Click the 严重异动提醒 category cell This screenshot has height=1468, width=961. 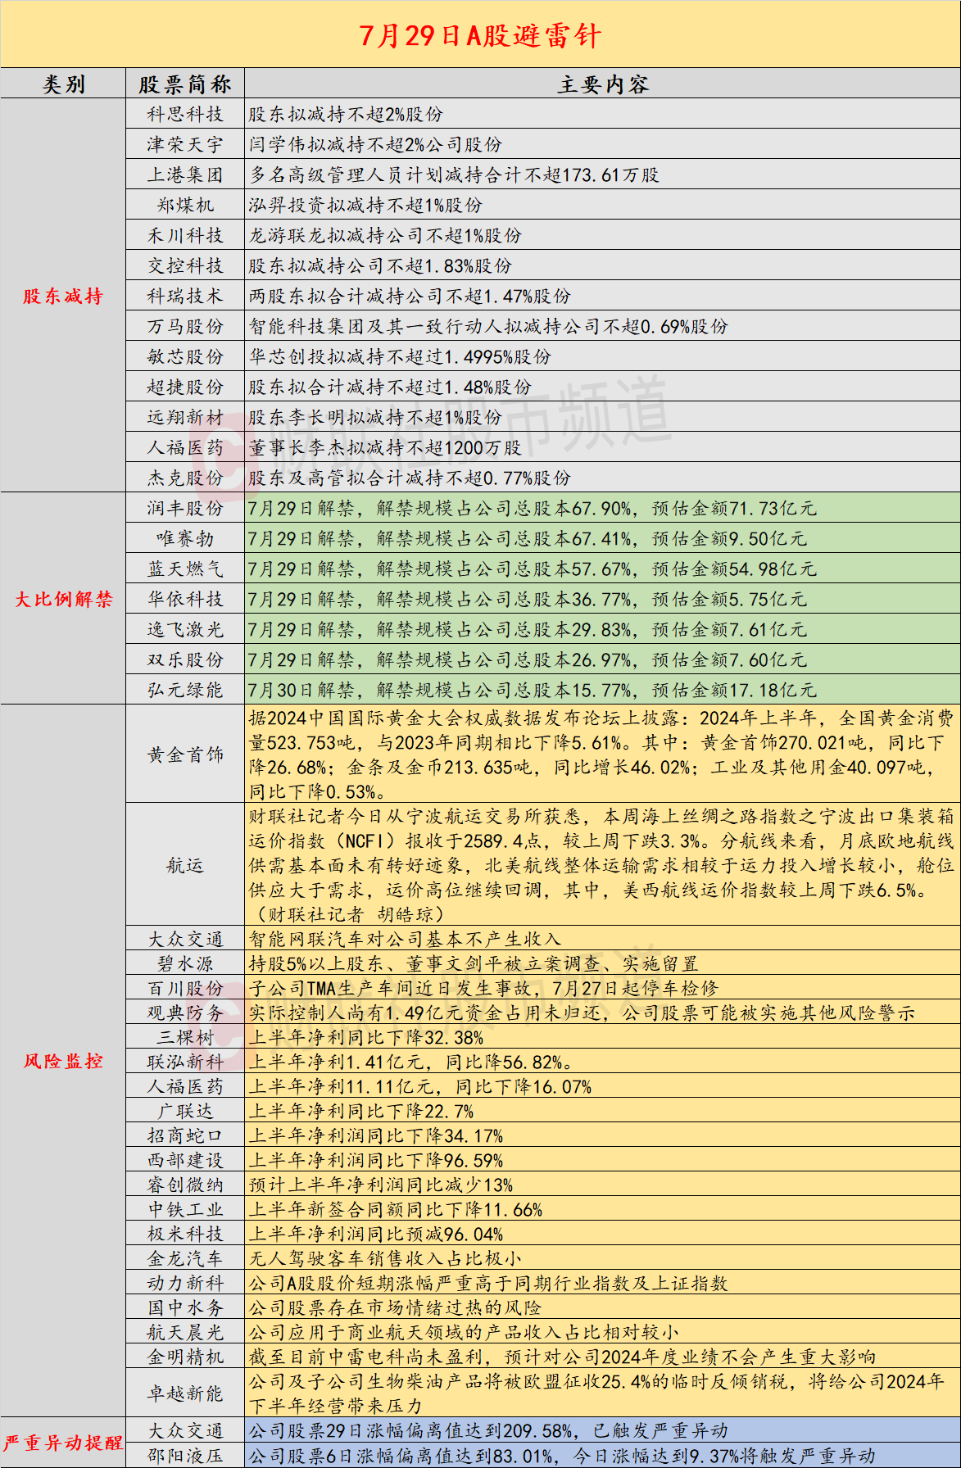point(63,1443)
